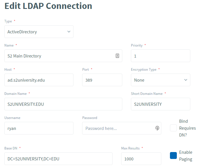Viewport: 213px width, 167px height.
Task: Click the 'Enable Paging' label text
Action: click(x=185, y=156)
